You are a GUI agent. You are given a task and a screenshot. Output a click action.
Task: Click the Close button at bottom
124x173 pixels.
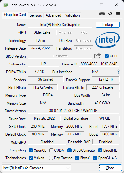click(110, 168)
